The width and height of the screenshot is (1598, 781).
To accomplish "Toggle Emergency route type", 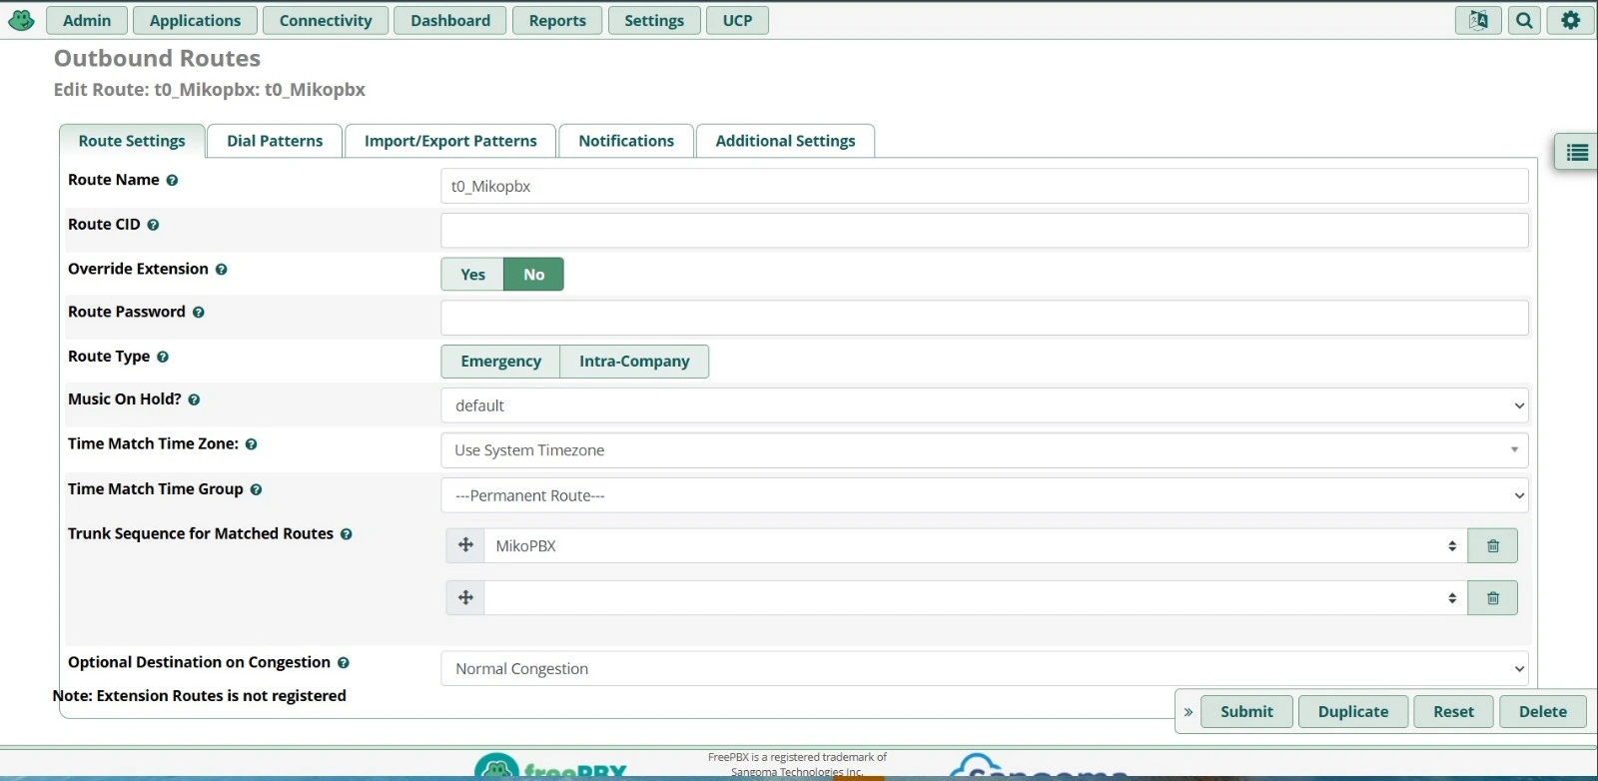I will pos(500,362).
